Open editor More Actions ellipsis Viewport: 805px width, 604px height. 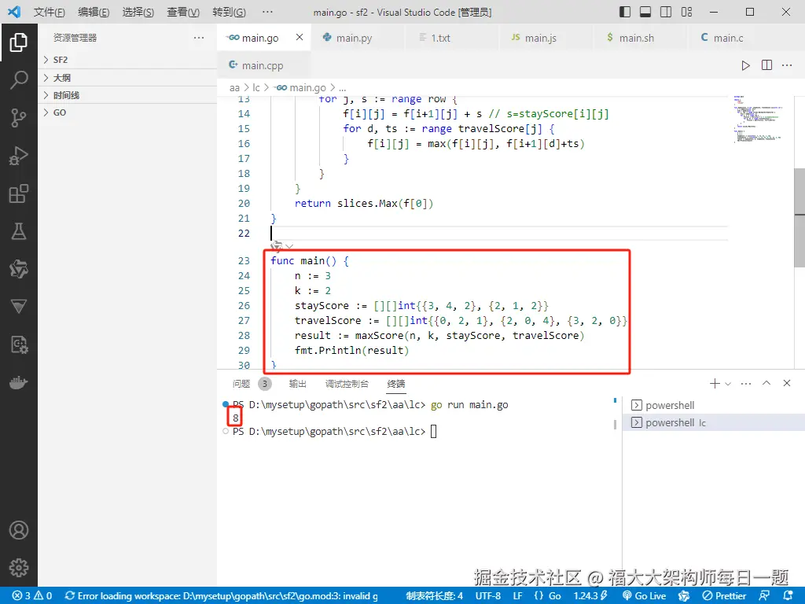[787, 65]
